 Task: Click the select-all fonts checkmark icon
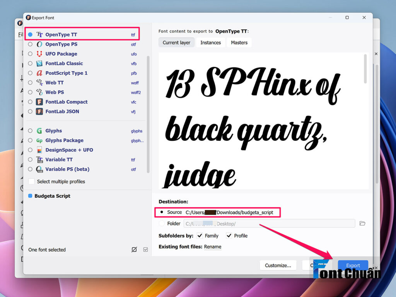point(145,249)
